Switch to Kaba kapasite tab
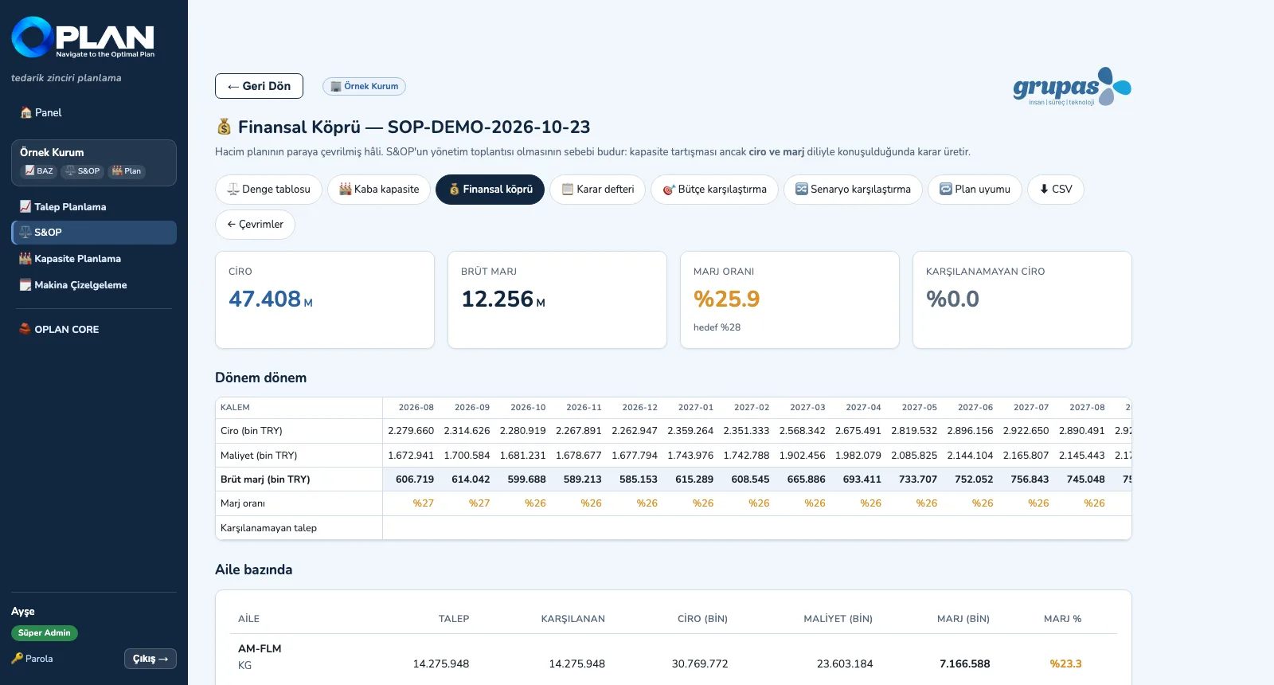1274x685 pixels. click(379, 189)
